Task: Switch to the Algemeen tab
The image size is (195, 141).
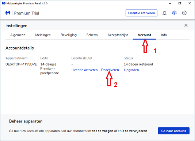Action: click(18, 35)
